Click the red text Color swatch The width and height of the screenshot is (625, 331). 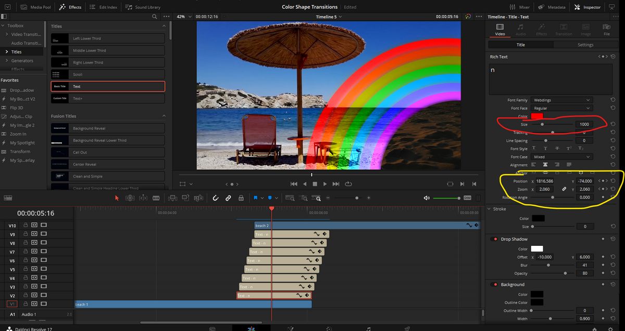[x=537, y=117]
